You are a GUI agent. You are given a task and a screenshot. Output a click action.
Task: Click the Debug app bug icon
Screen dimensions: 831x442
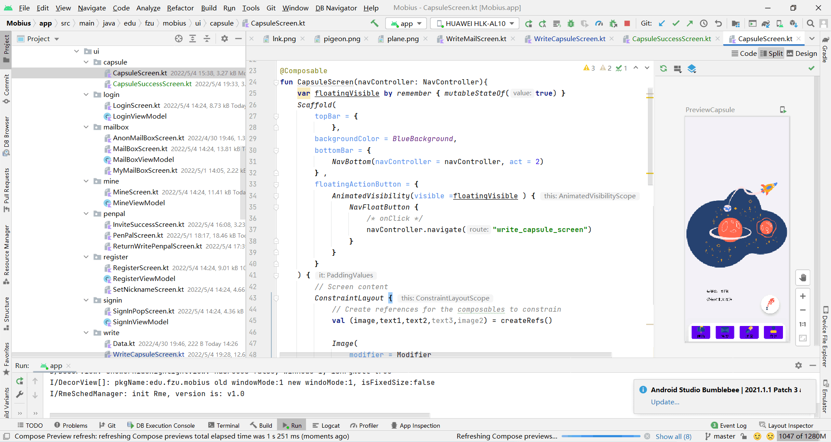[571, 23]
